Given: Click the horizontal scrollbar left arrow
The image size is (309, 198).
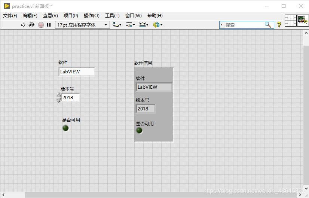Looking at the screenshot, I should click(3, 195).
